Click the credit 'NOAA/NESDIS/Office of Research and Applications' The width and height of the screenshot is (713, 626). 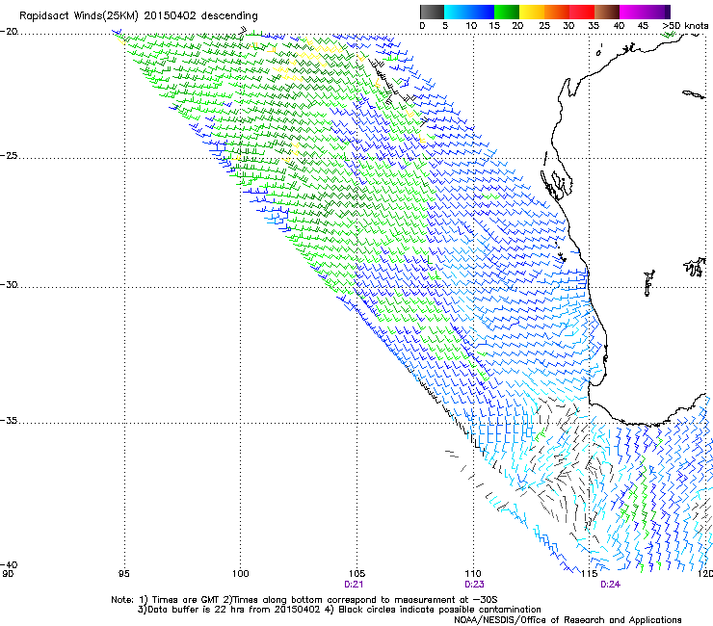[x=568, y=619]
